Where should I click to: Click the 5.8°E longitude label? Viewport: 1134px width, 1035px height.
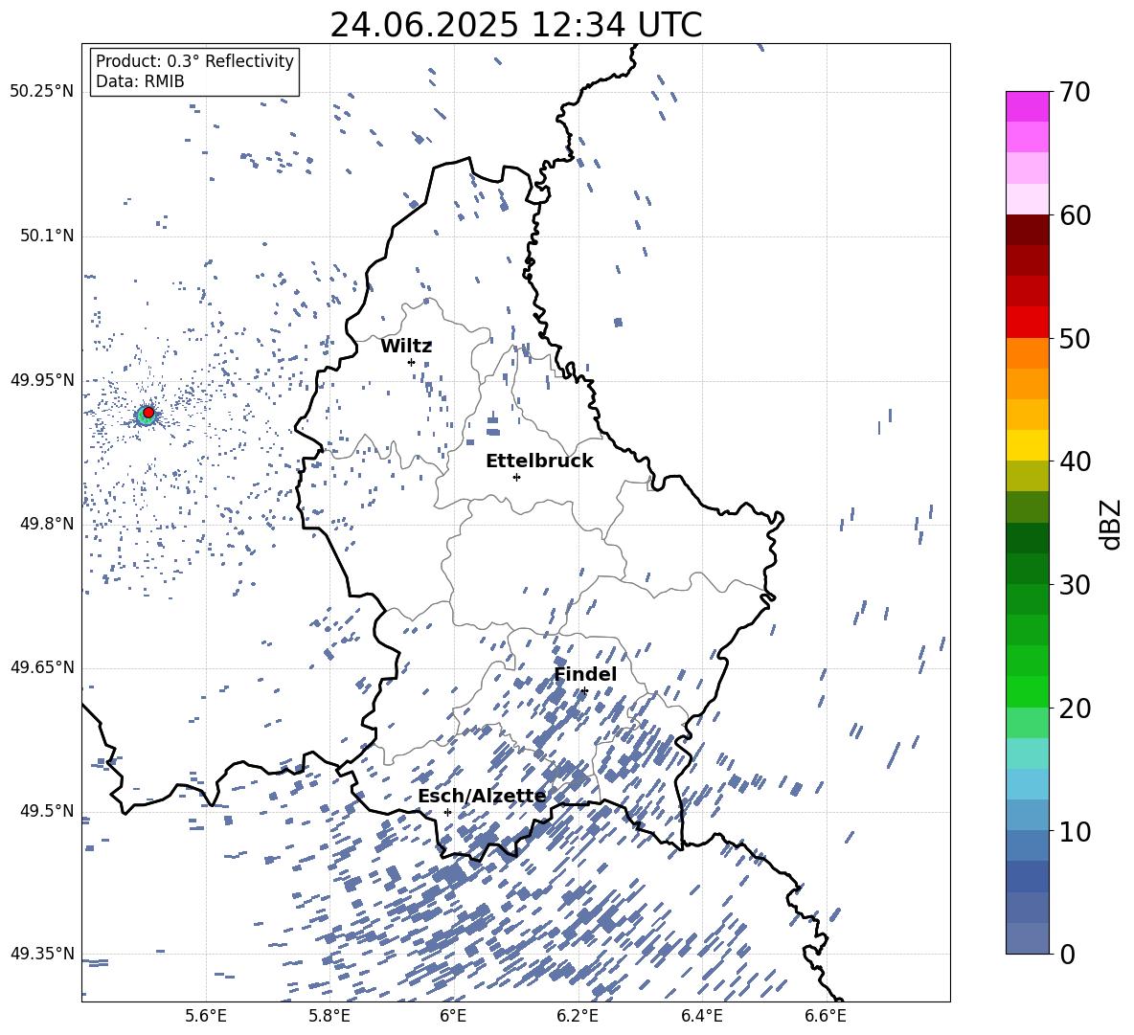[x=329, y=1016]
